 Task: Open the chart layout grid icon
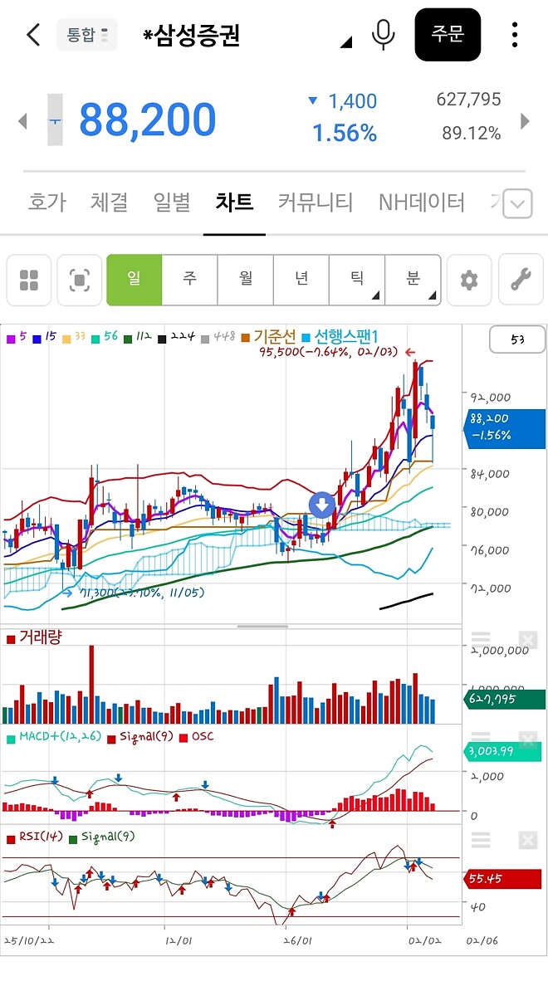click(x=28, y=280)
